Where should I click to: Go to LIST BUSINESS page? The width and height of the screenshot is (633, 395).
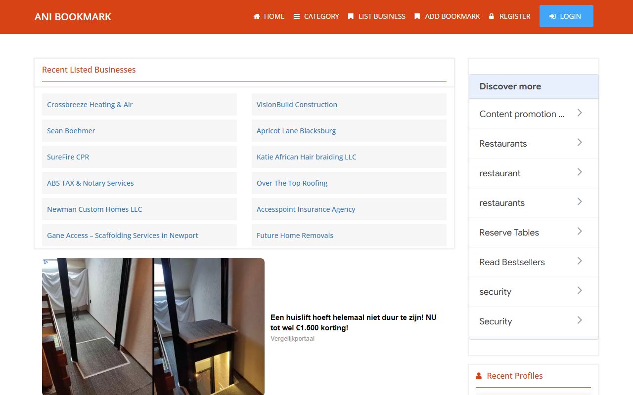377,16
